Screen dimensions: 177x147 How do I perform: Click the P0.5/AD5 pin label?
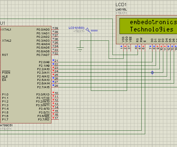(x=43, y=48)
